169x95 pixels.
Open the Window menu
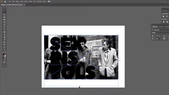click(x=40, y=2)
